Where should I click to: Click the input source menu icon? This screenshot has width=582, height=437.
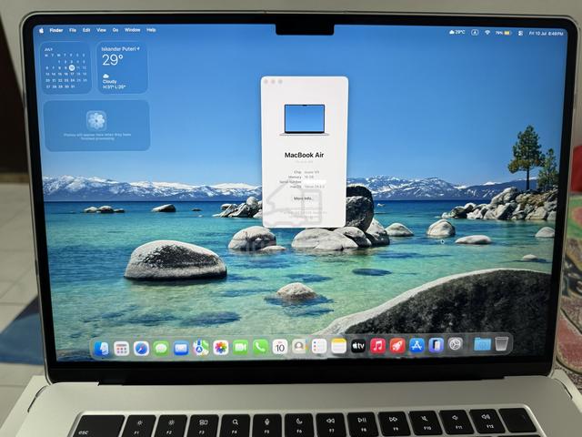[475, 33]
